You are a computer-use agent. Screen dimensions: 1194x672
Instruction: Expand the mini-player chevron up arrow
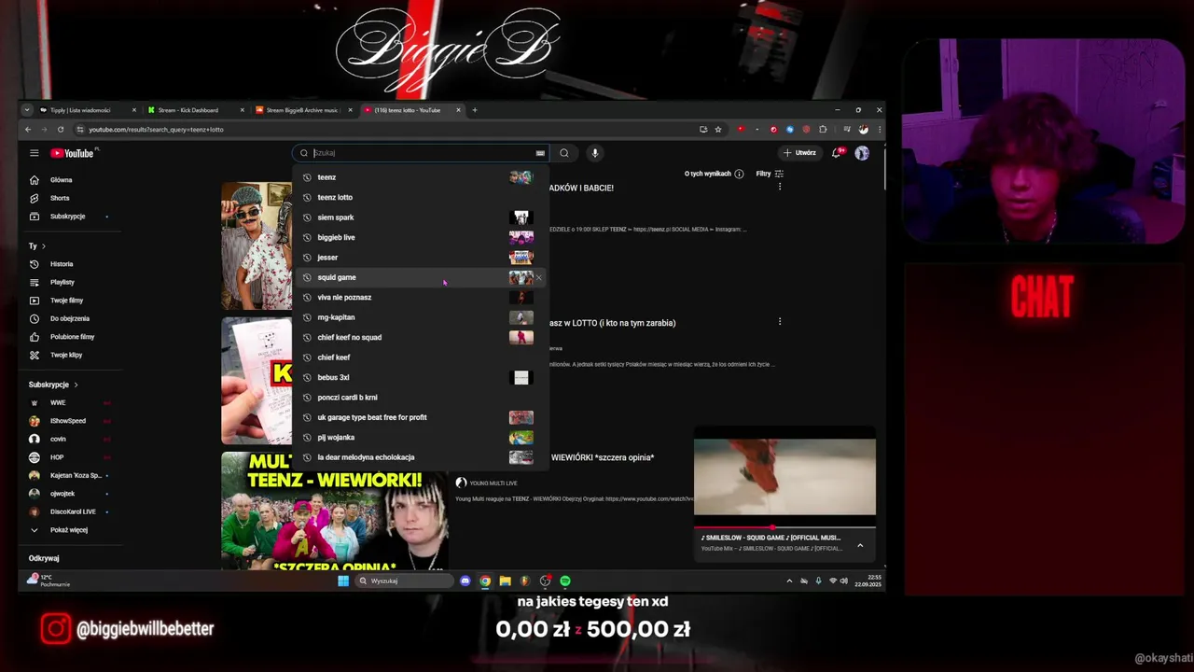[x=860, y=546]
